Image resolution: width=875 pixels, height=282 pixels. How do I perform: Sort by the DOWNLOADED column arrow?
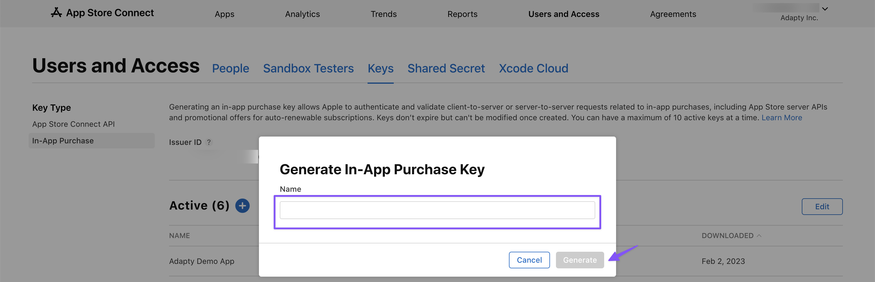tap(759, 236)
